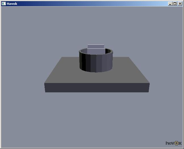
Task: Click the cylinder's center front wall
Action: (x=96, y=63)
